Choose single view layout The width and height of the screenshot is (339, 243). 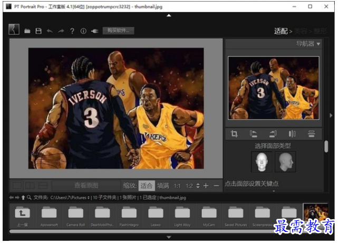coord(17,186)
